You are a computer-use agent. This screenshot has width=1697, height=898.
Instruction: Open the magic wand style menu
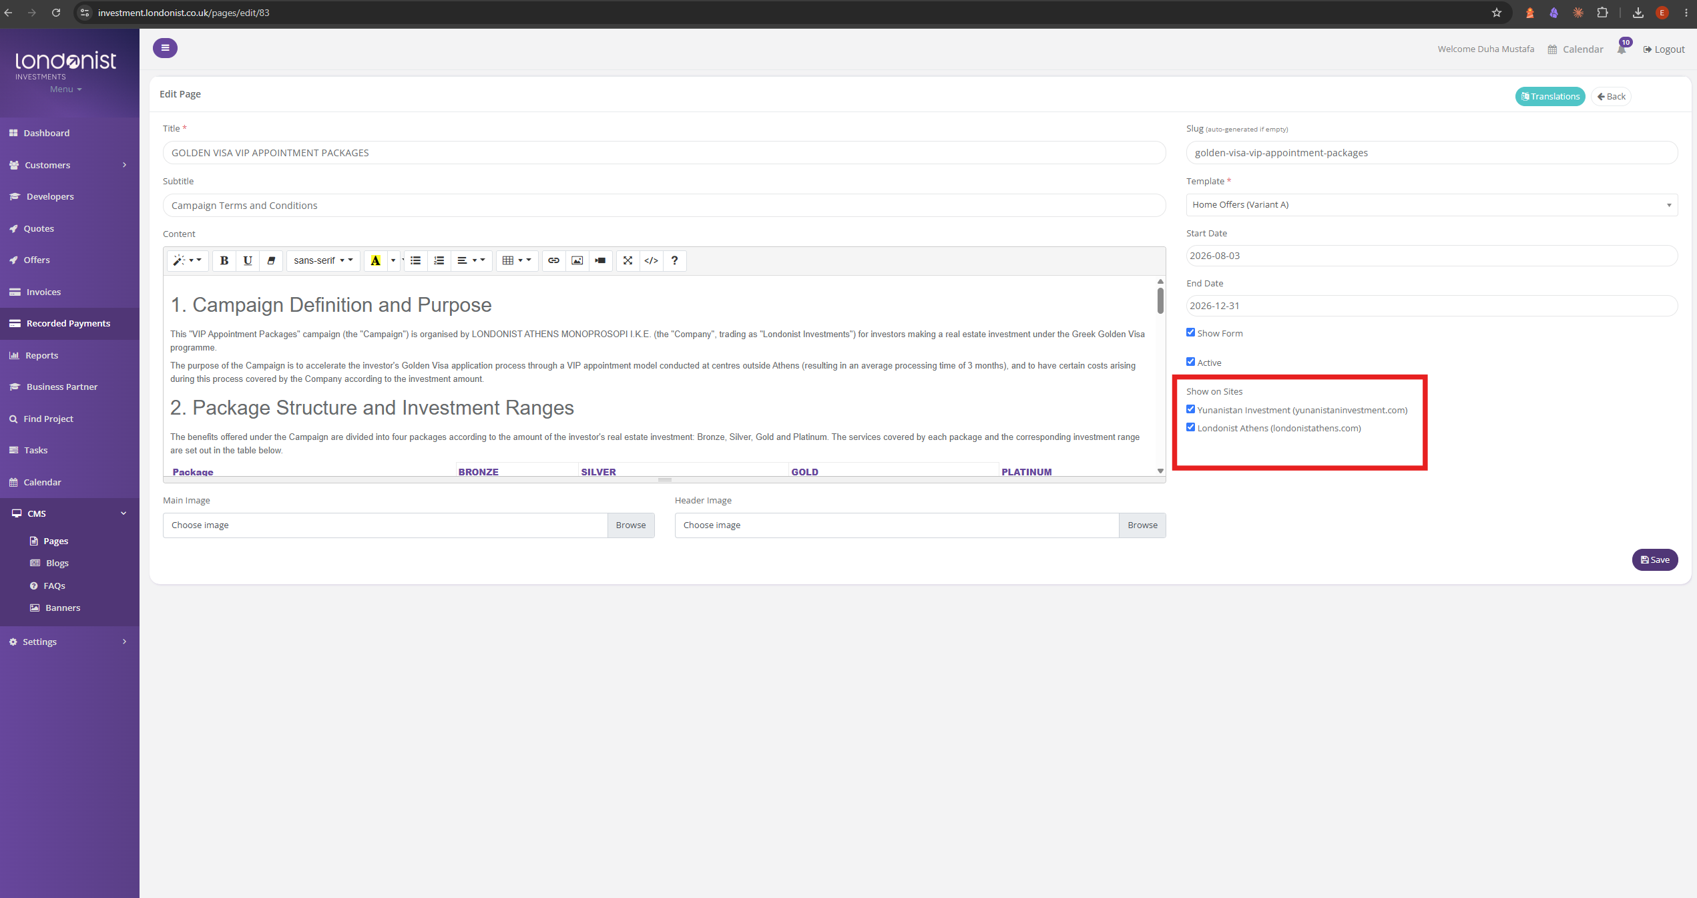(x=188, y=260)
